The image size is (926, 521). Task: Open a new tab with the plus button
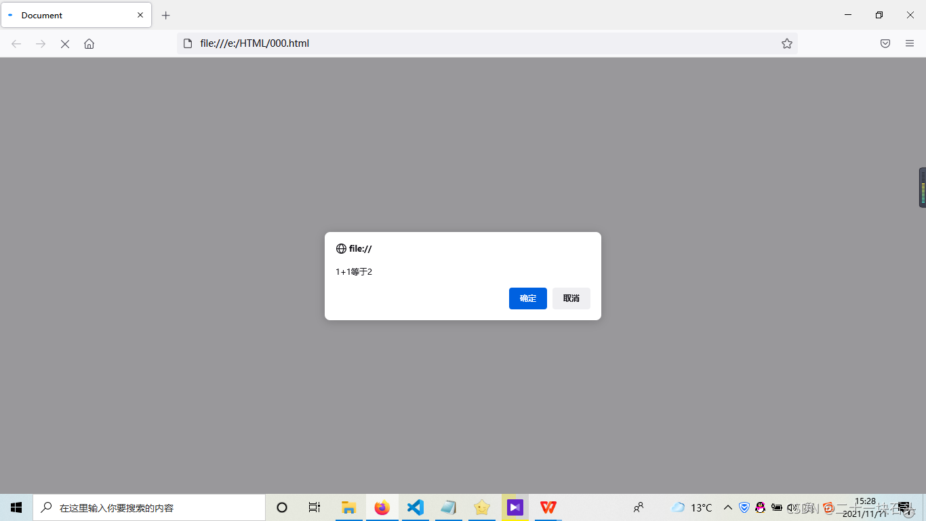[x=166, y=15]
